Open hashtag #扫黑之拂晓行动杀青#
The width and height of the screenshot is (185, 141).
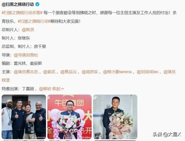tap(22, 13)
